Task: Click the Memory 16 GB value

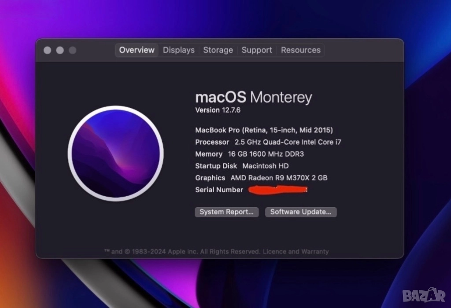Action: coord(249,154)
